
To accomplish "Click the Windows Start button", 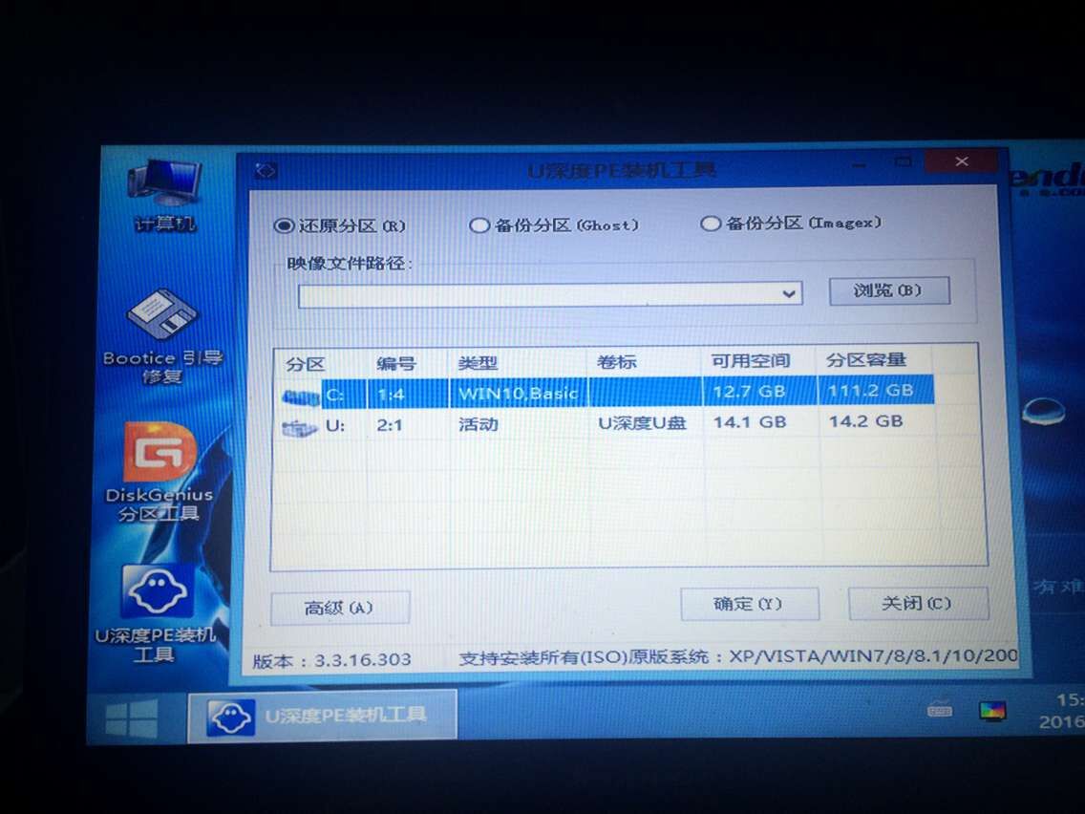I will 132,718.
